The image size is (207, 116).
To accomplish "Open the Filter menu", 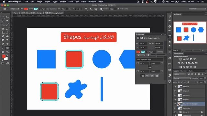I will click(71, 2).
